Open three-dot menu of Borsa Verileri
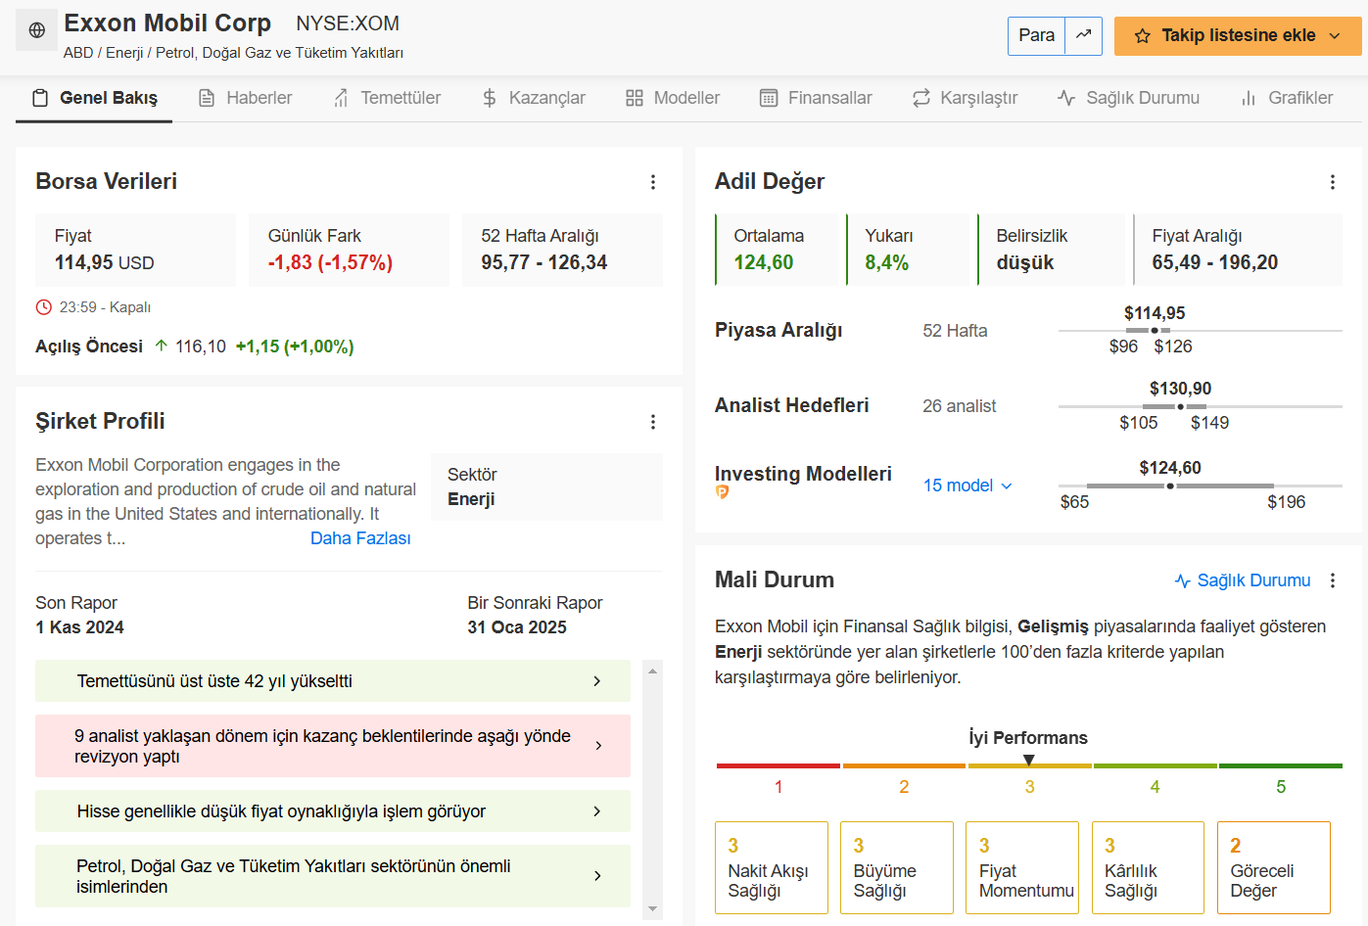 click(x=653, y=182)
